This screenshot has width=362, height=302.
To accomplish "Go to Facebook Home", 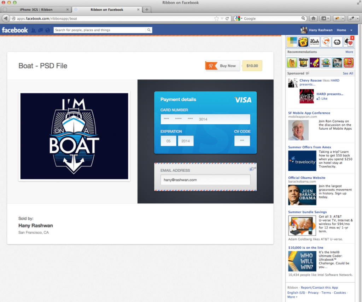I will click(x=341, y=30).
